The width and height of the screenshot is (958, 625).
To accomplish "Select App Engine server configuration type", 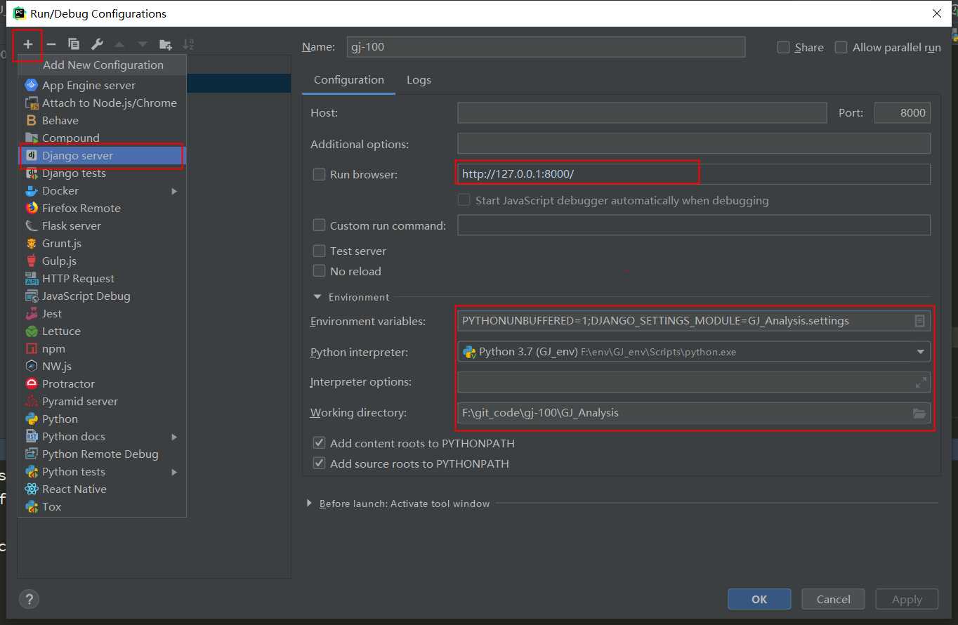I will [x=102, y=85].
